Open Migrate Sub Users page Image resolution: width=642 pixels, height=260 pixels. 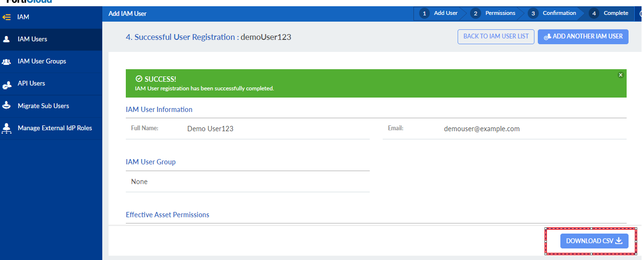coord(51,106)
